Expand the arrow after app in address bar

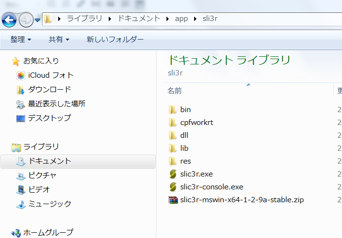pos(195,19)
